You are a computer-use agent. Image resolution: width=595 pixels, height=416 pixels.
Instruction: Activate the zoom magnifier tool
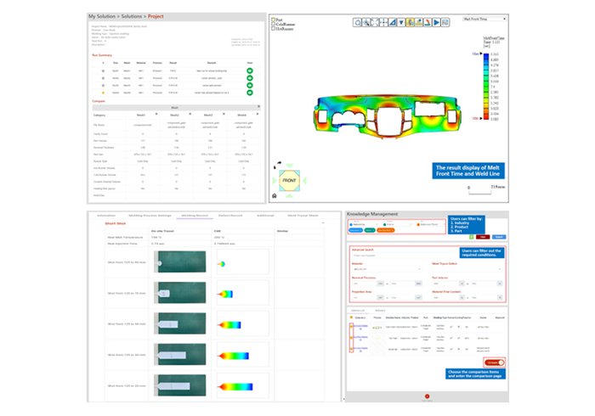click(366, 23)
